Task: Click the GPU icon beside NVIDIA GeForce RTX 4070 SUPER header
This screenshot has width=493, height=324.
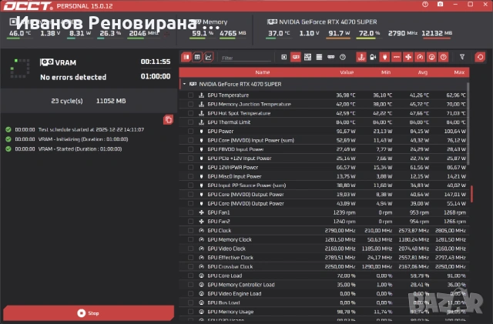Action: [272, 22]
